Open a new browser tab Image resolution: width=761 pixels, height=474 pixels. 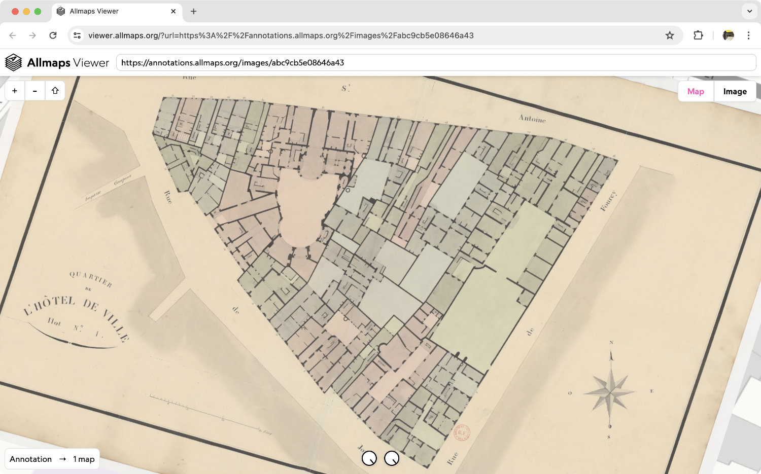[x=193, y=11]
